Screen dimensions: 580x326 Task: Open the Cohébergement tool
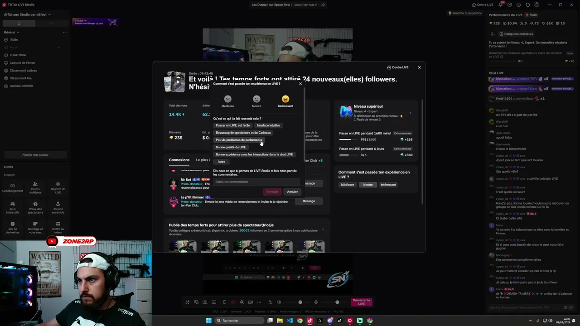13,188
